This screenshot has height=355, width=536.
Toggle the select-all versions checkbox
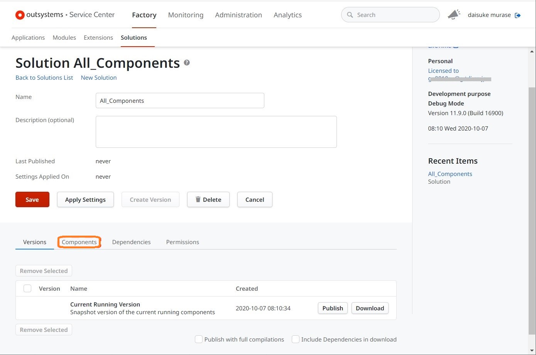(27, 288)
